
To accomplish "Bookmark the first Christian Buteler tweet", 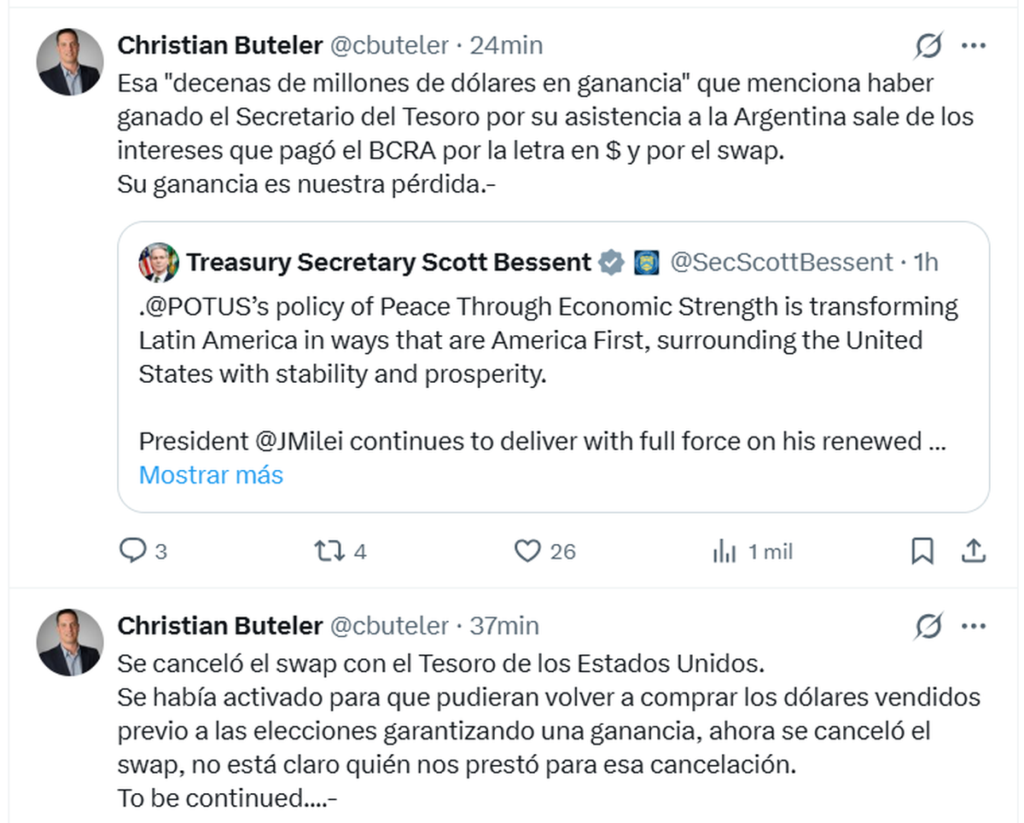I will point(922,552).
